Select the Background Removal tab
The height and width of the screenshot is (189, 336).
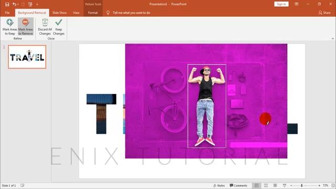[32, 13]
